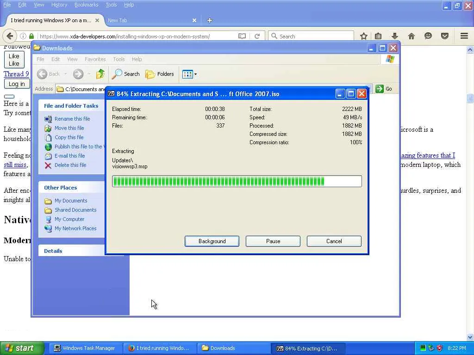
Task: Toggle Firefox reader view icon
Action: [242, 36]
